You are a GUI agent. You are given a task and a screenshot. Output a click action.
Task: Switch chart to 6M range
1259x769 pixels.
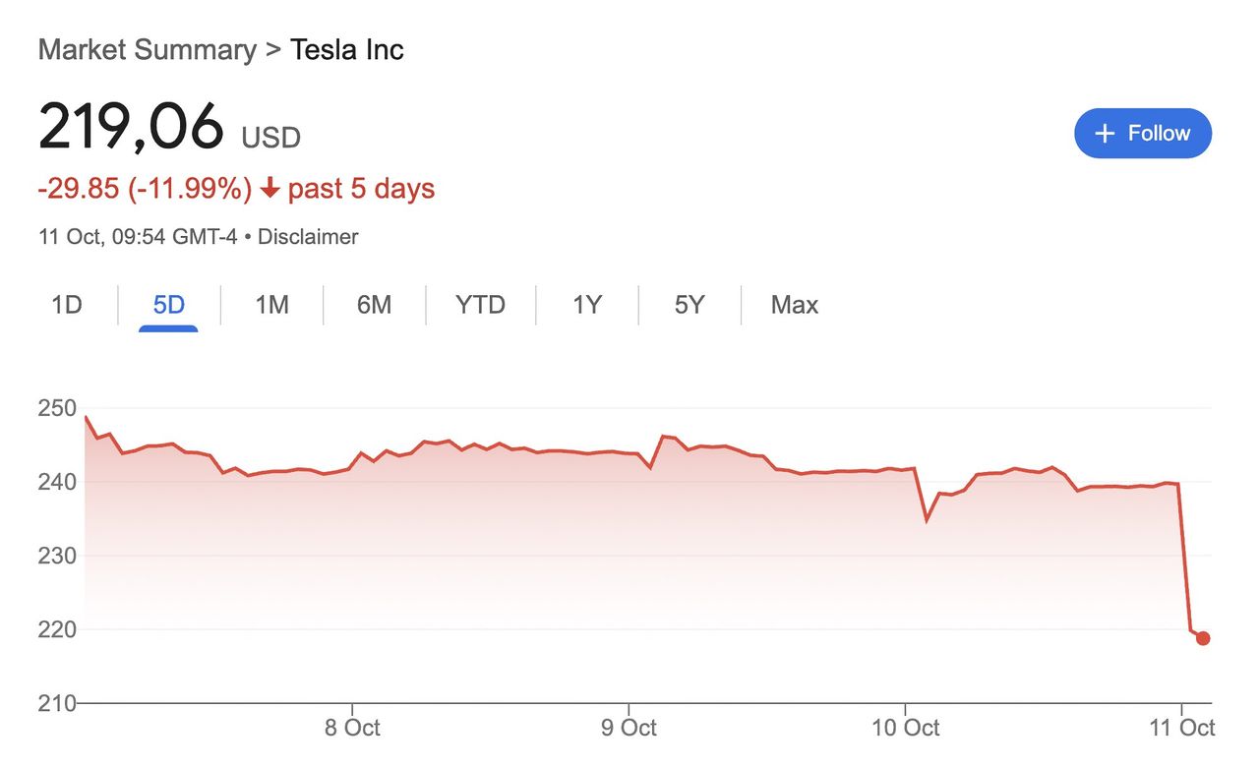coord(374,305)
